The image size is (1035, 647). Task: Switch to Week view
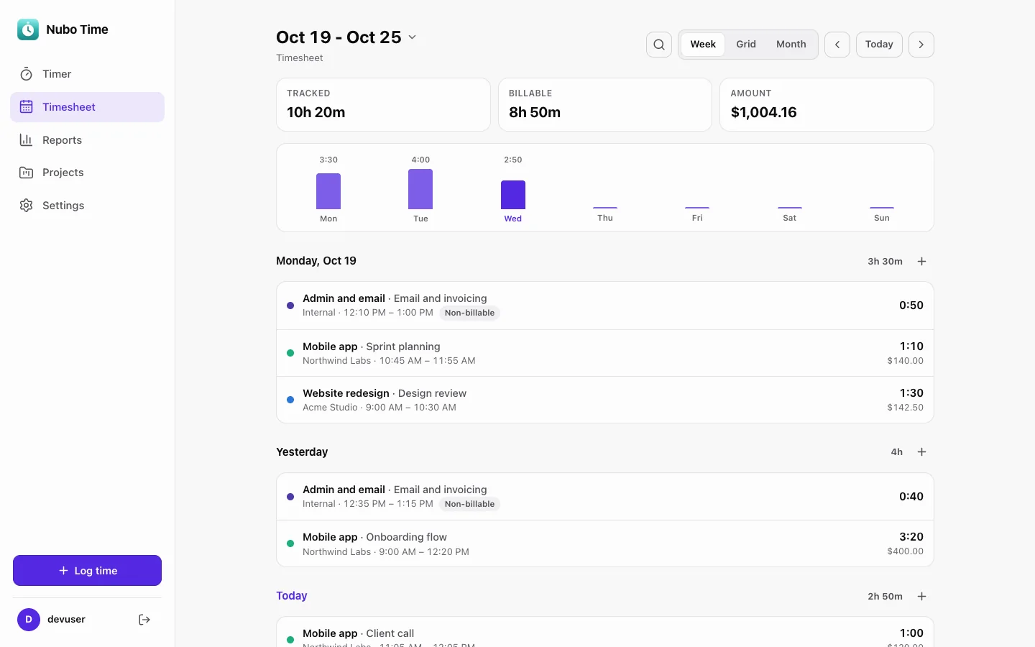tap(703, 45)
